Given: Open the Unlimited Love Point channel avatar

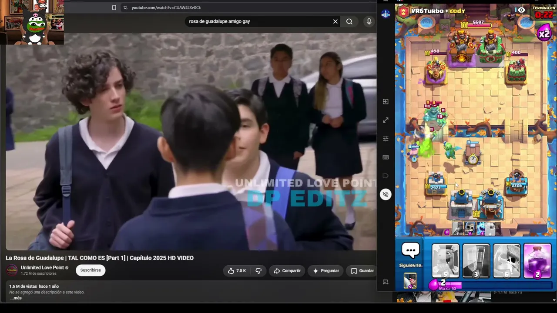Looking at the screenshot, I should (12, 270).
